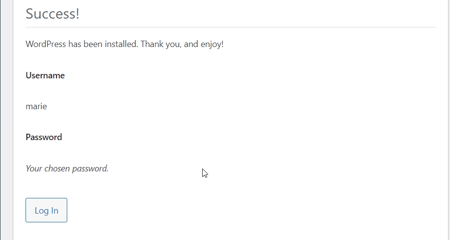This screenshot has height=240, width=450.
Task: Click the Success! heading
Action: click(52, 14)
